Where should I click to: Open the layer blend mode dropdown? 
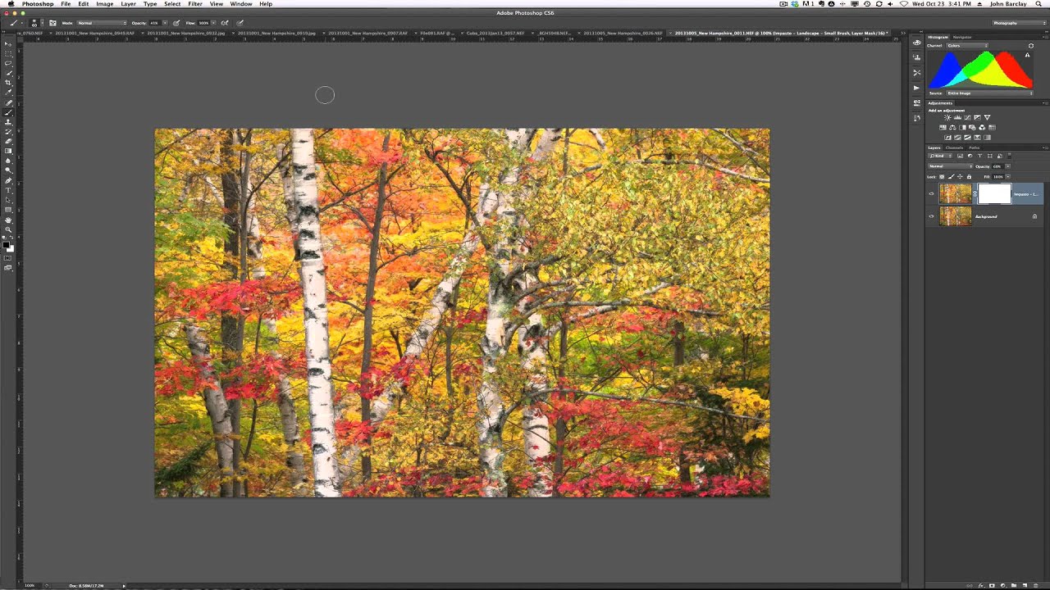pyautogui.click(x=950, y=166)
